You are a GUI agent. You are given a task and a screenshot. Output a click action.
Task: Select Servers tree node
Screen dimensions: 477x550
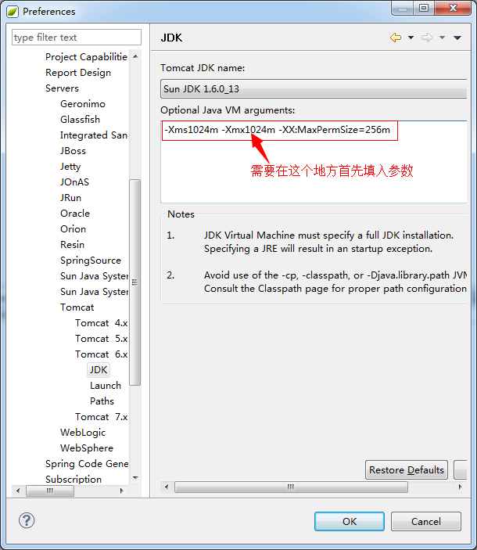[62, 88]
